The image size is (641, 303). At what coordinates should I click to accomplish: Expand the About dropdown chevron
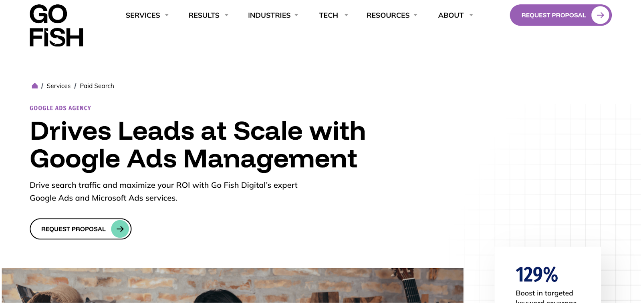[470, 15]
